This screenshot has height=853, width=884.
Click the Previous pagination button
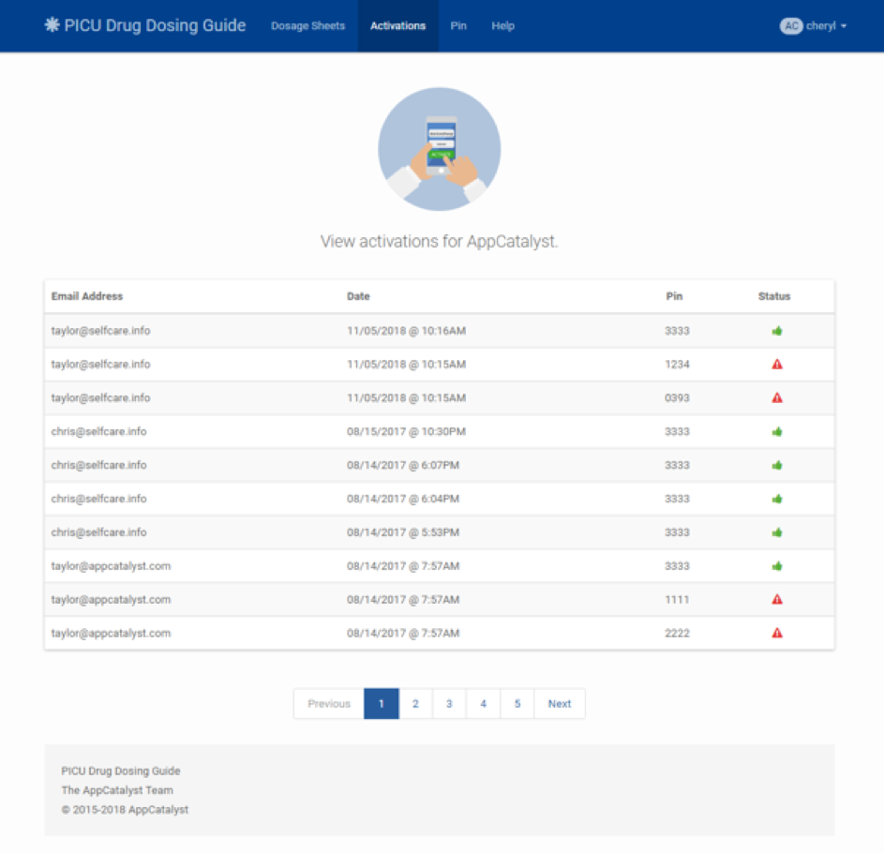pos(329,704)
